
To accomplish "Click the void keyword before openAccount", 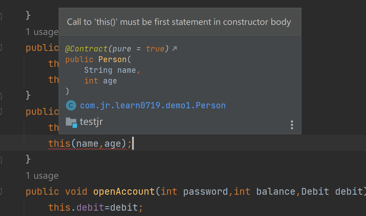I will tap(76, 191).
